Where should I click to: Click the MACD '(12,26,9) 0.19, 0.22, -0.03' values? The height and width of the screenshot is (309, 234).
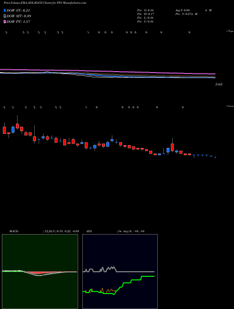tap(61, 231)
